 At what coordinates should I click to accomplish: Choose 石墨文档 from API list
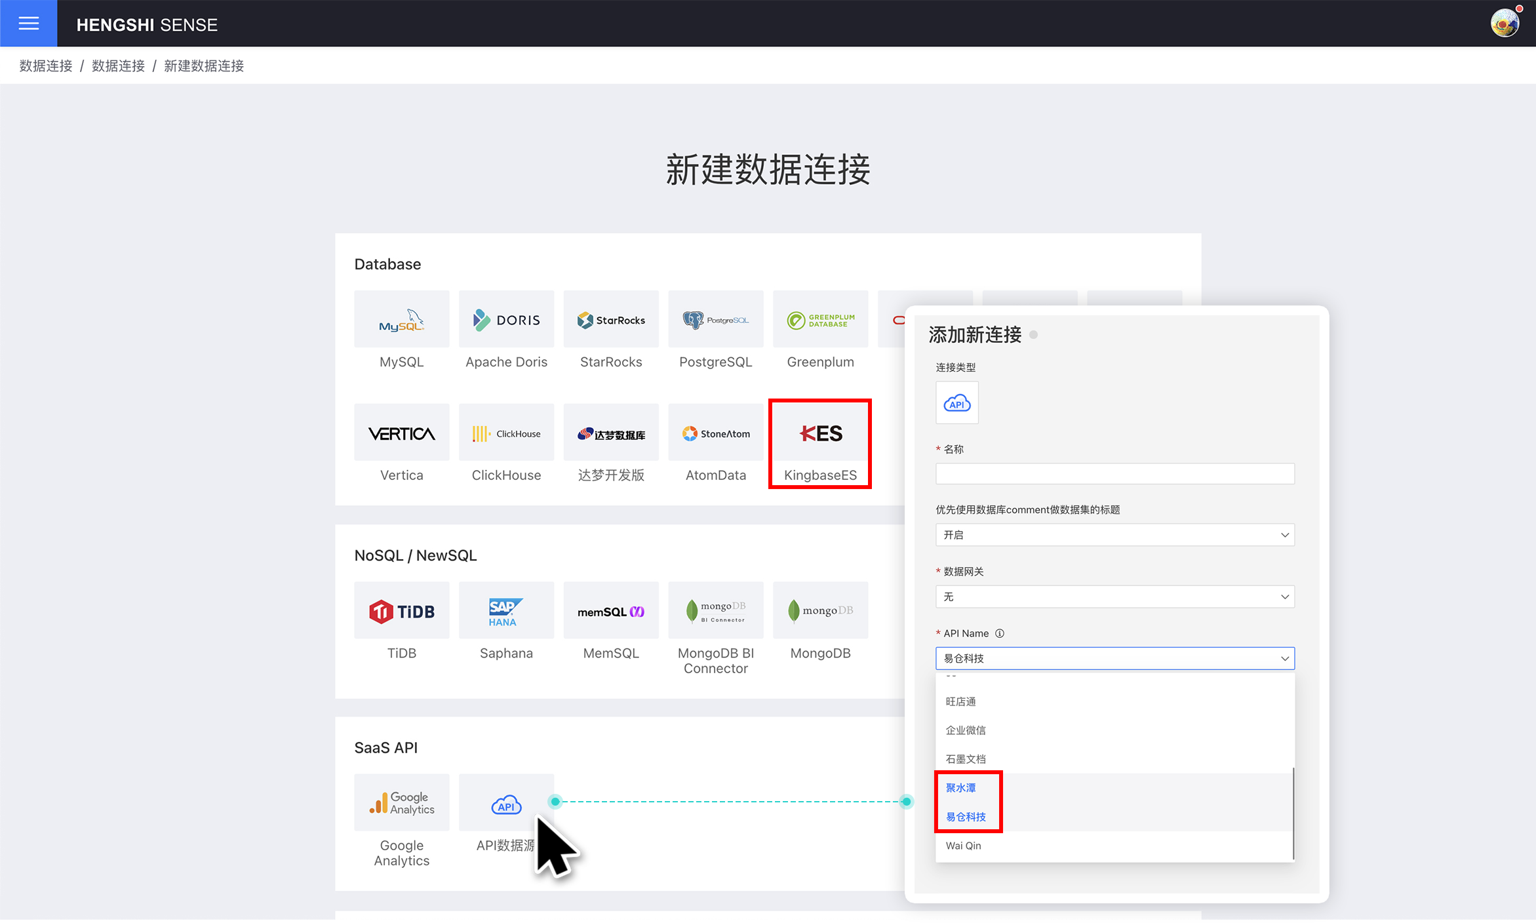pos(1114,759)
